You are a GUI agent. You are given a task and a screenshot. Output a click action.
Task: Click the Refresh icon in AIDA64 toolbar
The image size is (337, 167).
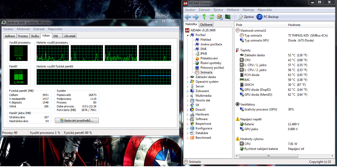tap(212, 17)
